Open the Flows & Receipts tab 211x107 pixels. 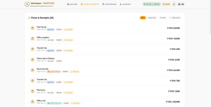click(x=90, y=4)
